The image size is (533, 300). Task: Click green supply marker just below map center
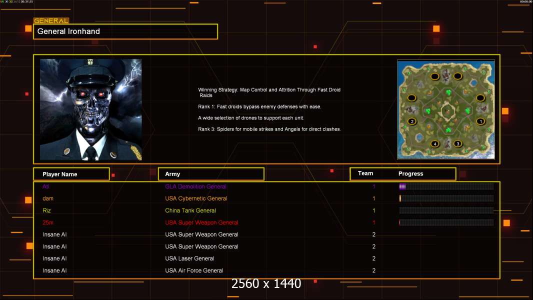coord(446,130)
